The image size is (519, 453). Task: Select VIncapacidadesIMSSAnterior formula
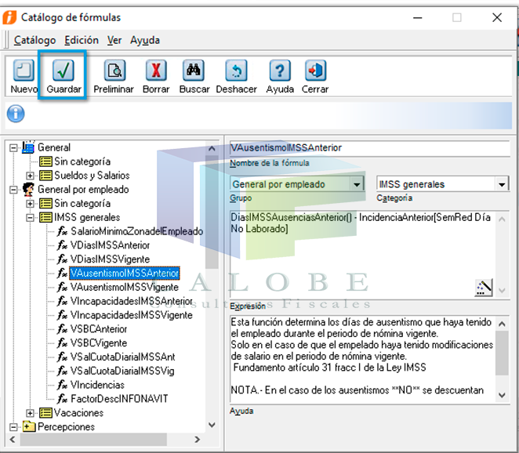[x=132, y=301]
